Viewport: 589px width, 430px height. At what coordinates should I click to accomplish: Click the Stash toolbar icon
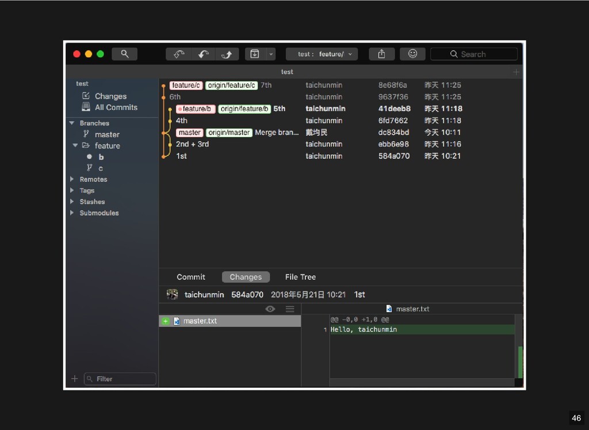[255, 54]
